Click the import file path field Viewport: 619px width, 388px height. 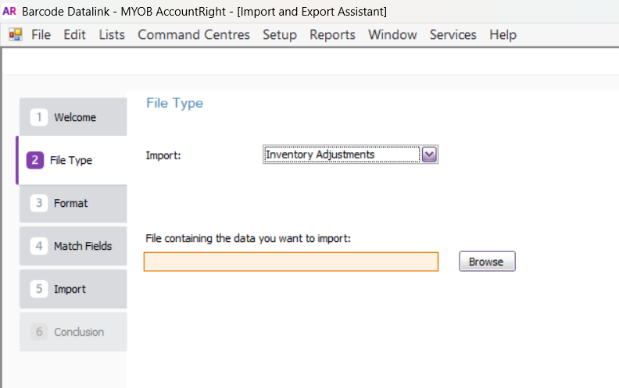tap(291, 262)
